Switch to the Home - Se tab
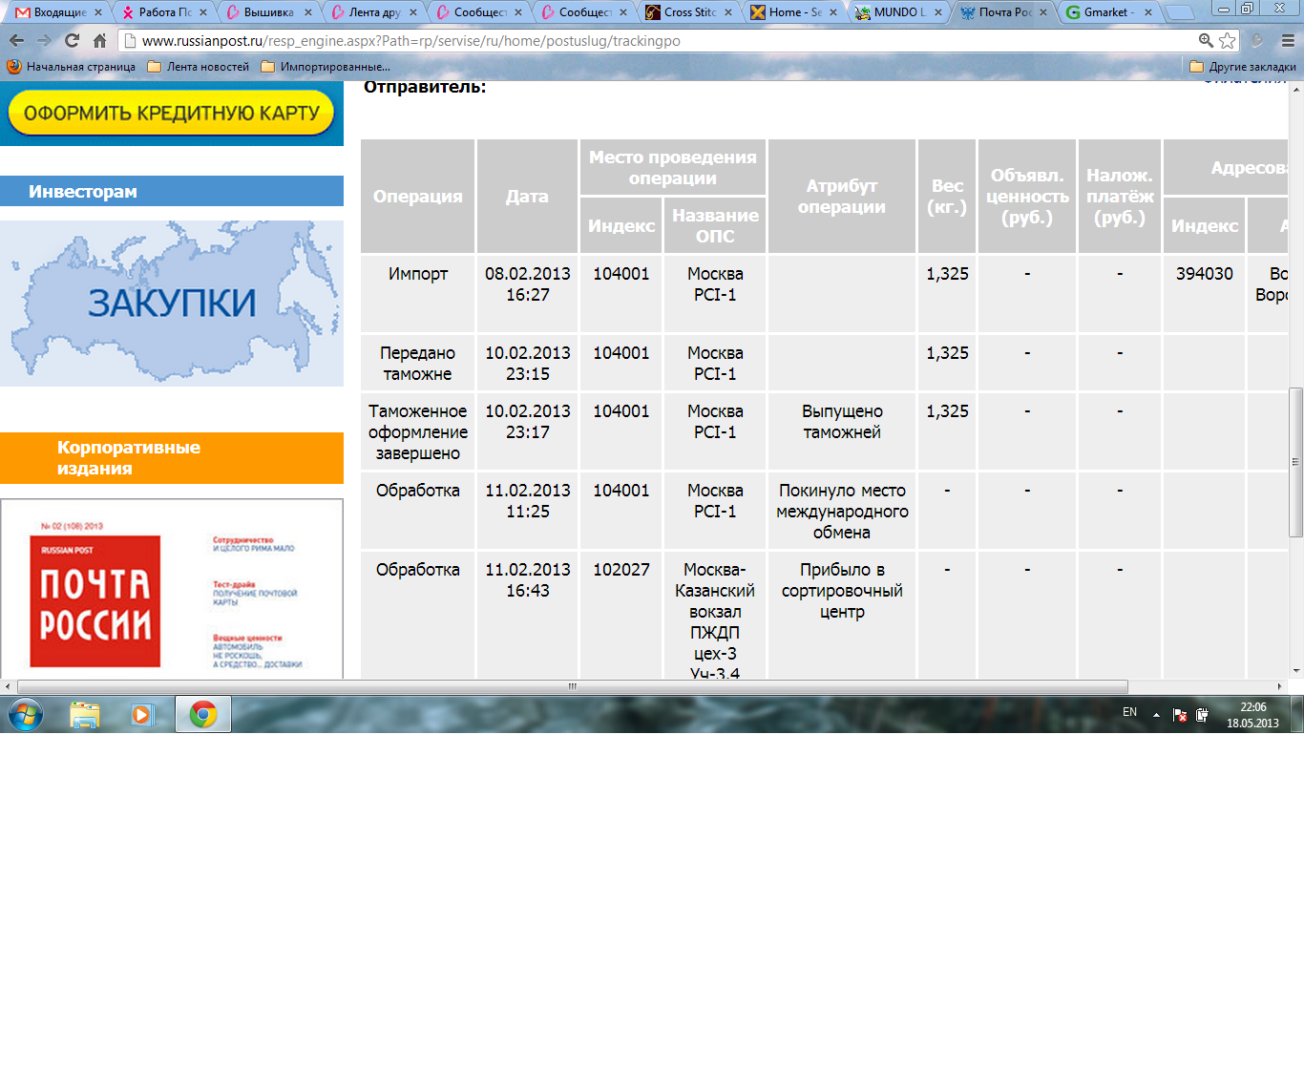 [793, 12]
